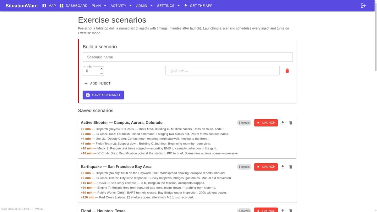Click the 'Exercise scenarios' page heading

tap(112, 20)
